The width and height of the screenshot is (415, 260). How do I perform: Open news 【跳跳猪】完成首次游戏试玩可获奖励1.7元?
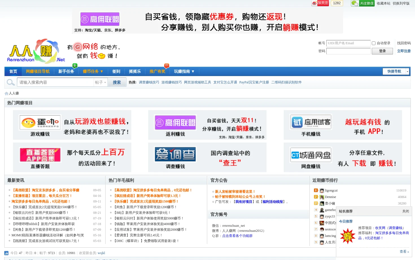(46, 241)
